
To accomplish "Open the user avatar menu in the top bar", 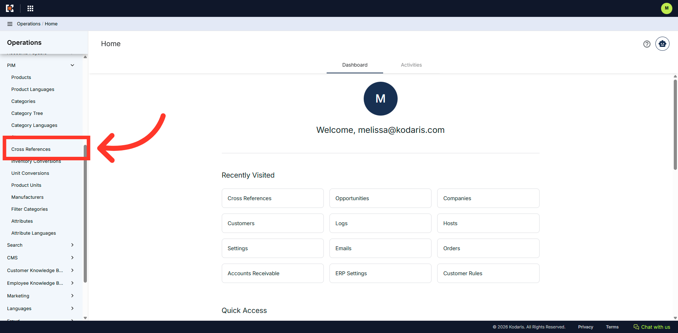I will [666, 8].
